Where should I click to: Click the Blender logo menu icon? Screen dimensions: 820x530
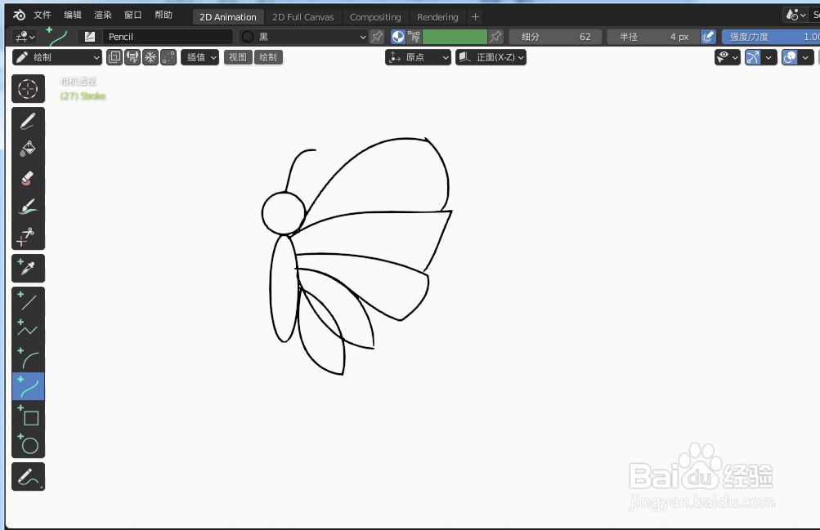(x=20, y=16)
